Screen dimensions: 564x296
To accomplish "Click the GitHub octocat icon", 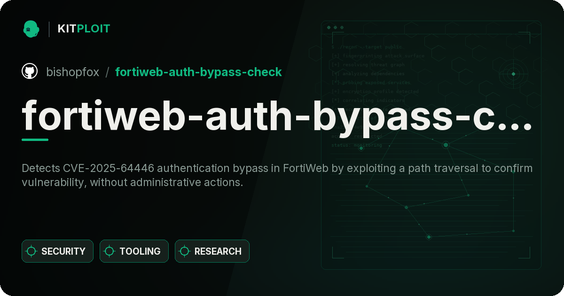I will (x=30, y=71).
